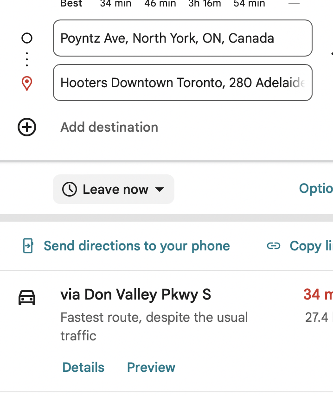The height and width of the screenshot is (396, 333).
Task: Click the Hooters Downtown Toronto destination field
Action: (x=183, y=83)
